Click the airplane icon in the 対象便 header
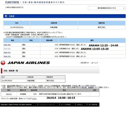Viewport: 128px width, 120px height. tap(6, 16)
